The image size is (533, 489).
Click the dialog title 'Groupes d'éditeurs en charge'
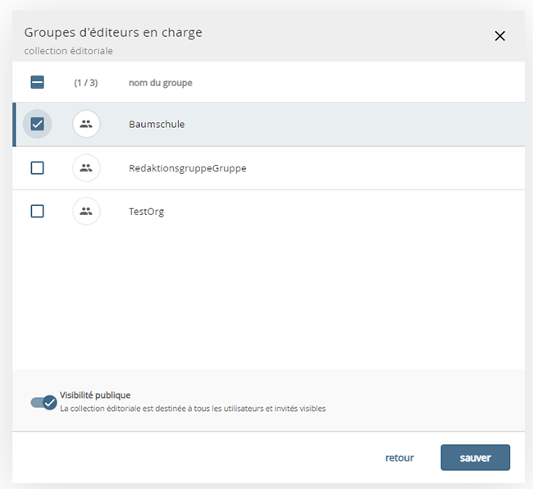click(113, 33)
